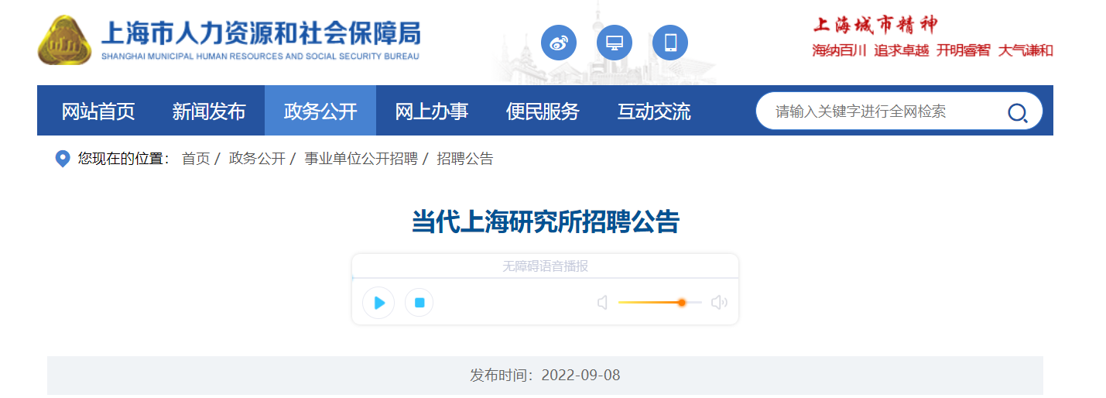Click the low volume speaker icon
1106x398 pixels.
pyautogui.click(x=602, y=302)
